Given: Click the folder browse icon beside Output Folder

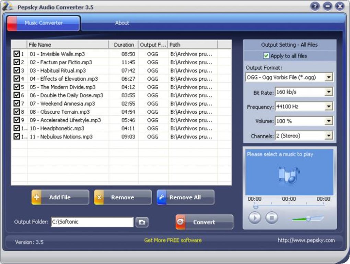Looking at the screenshot, I should 142,222.
